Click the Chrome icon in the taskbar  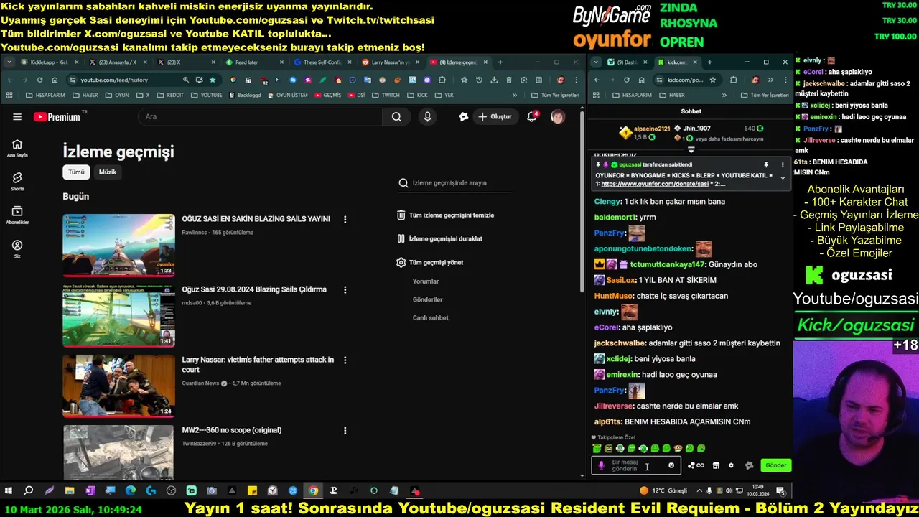[x=314, y=490]
